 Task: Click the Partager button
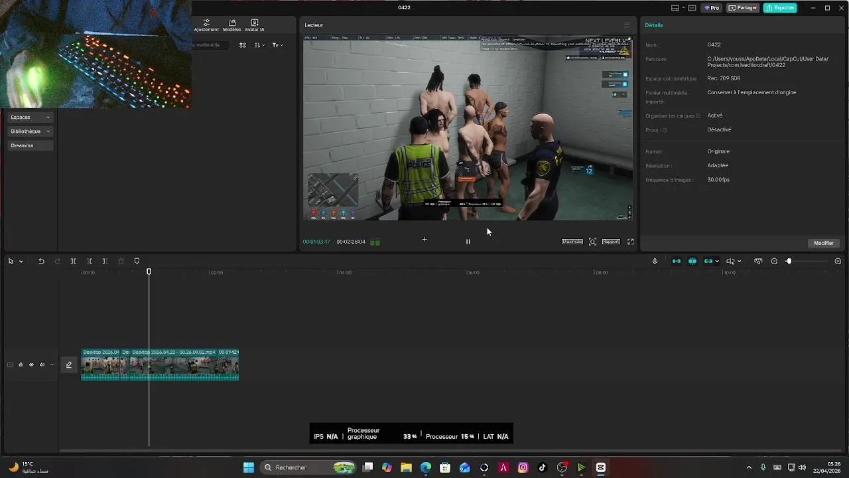point(742,8)
